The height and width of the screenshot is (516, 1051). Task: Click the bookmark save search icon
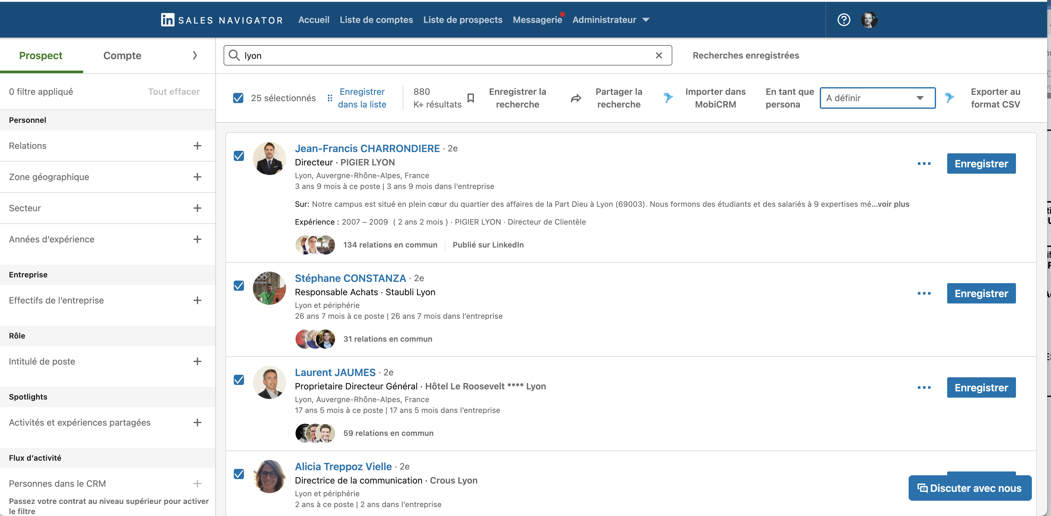tap(470, 98)
